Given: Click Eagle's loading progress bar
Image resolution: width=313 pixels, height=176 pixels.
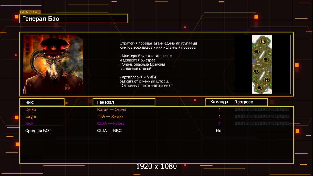Looking at the screenshot, I should point(262,116).
